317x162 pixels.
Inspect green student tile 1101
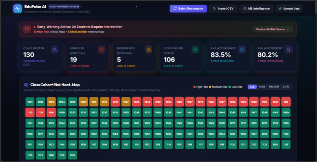coord(30,144)
